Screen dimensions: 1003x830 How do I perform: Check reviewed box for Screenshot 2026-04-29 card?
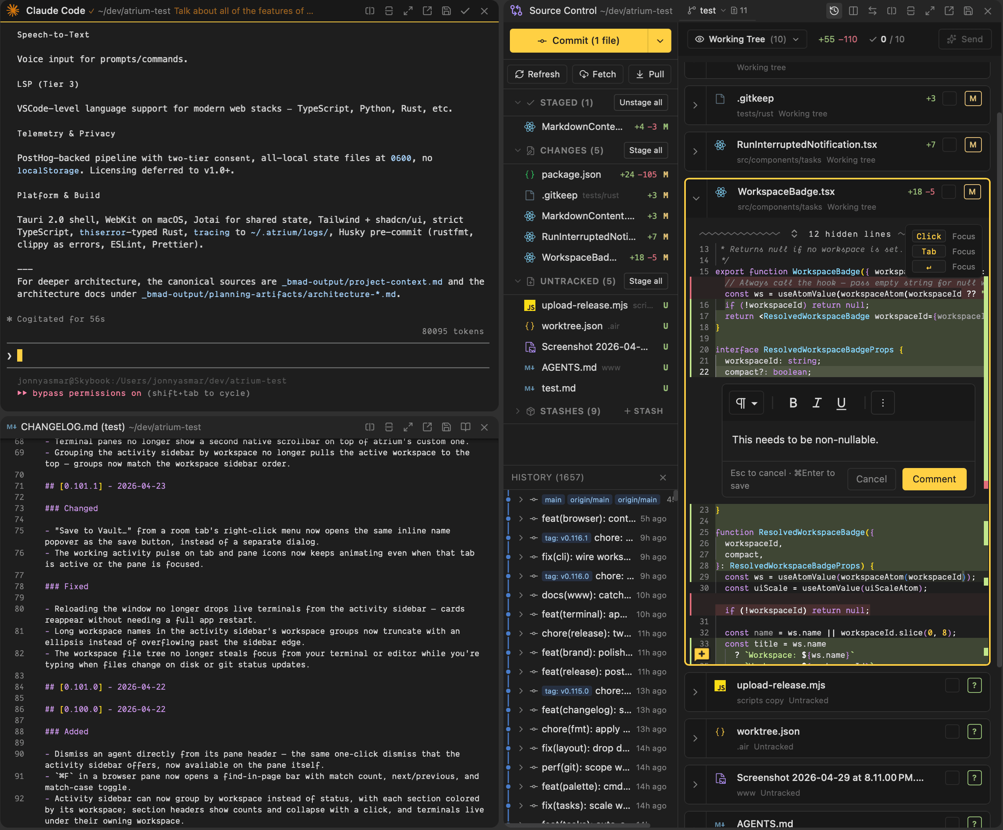point(952,777)
